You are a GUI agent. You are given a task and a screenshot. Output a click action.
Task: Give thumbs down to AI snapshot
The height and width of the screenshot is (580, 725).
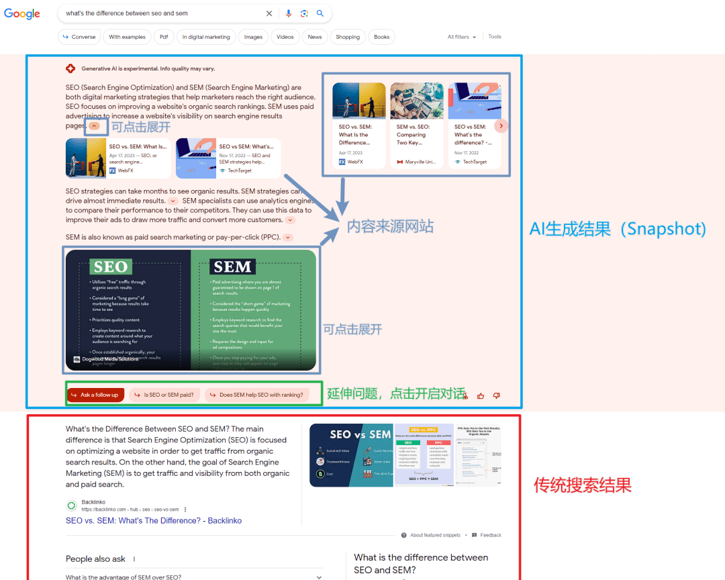click(x=497, y=396)
